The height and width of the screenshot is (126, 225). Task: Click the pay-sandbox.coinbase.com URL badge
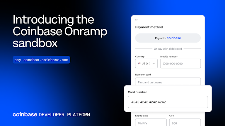click(x=42, y=60)
